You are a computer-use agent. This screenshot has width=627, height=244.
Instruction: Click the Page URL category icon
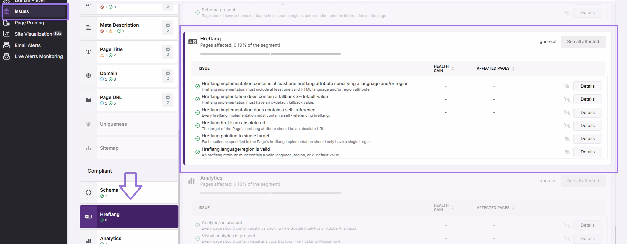point(88,100)
